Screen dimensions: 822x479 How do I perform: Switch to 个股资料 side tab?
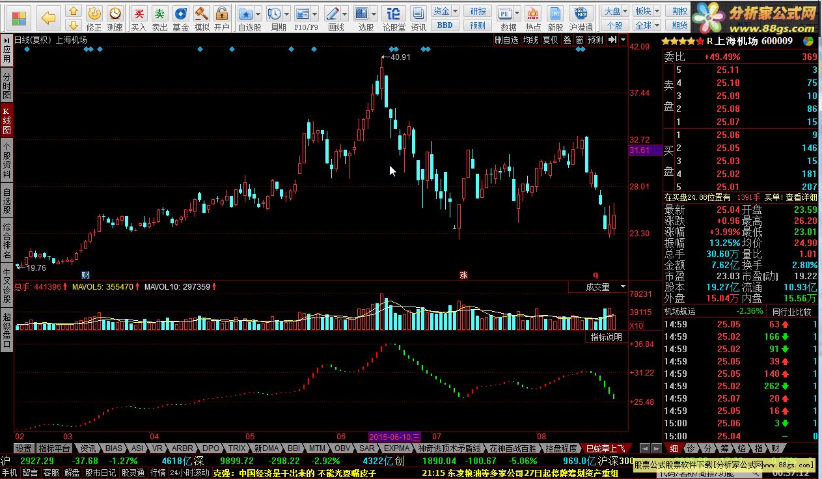[7, 160]
